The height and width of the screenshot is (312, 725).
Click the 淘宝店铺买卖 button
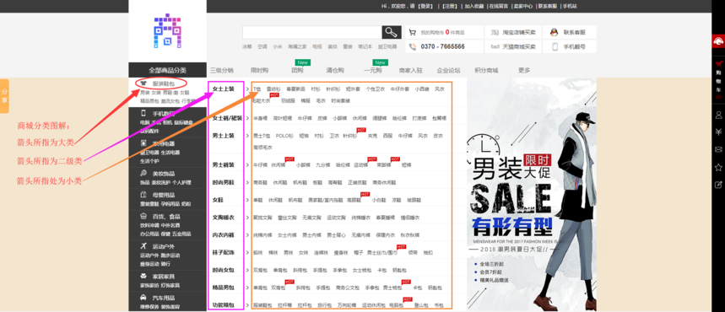coord(513,32)
